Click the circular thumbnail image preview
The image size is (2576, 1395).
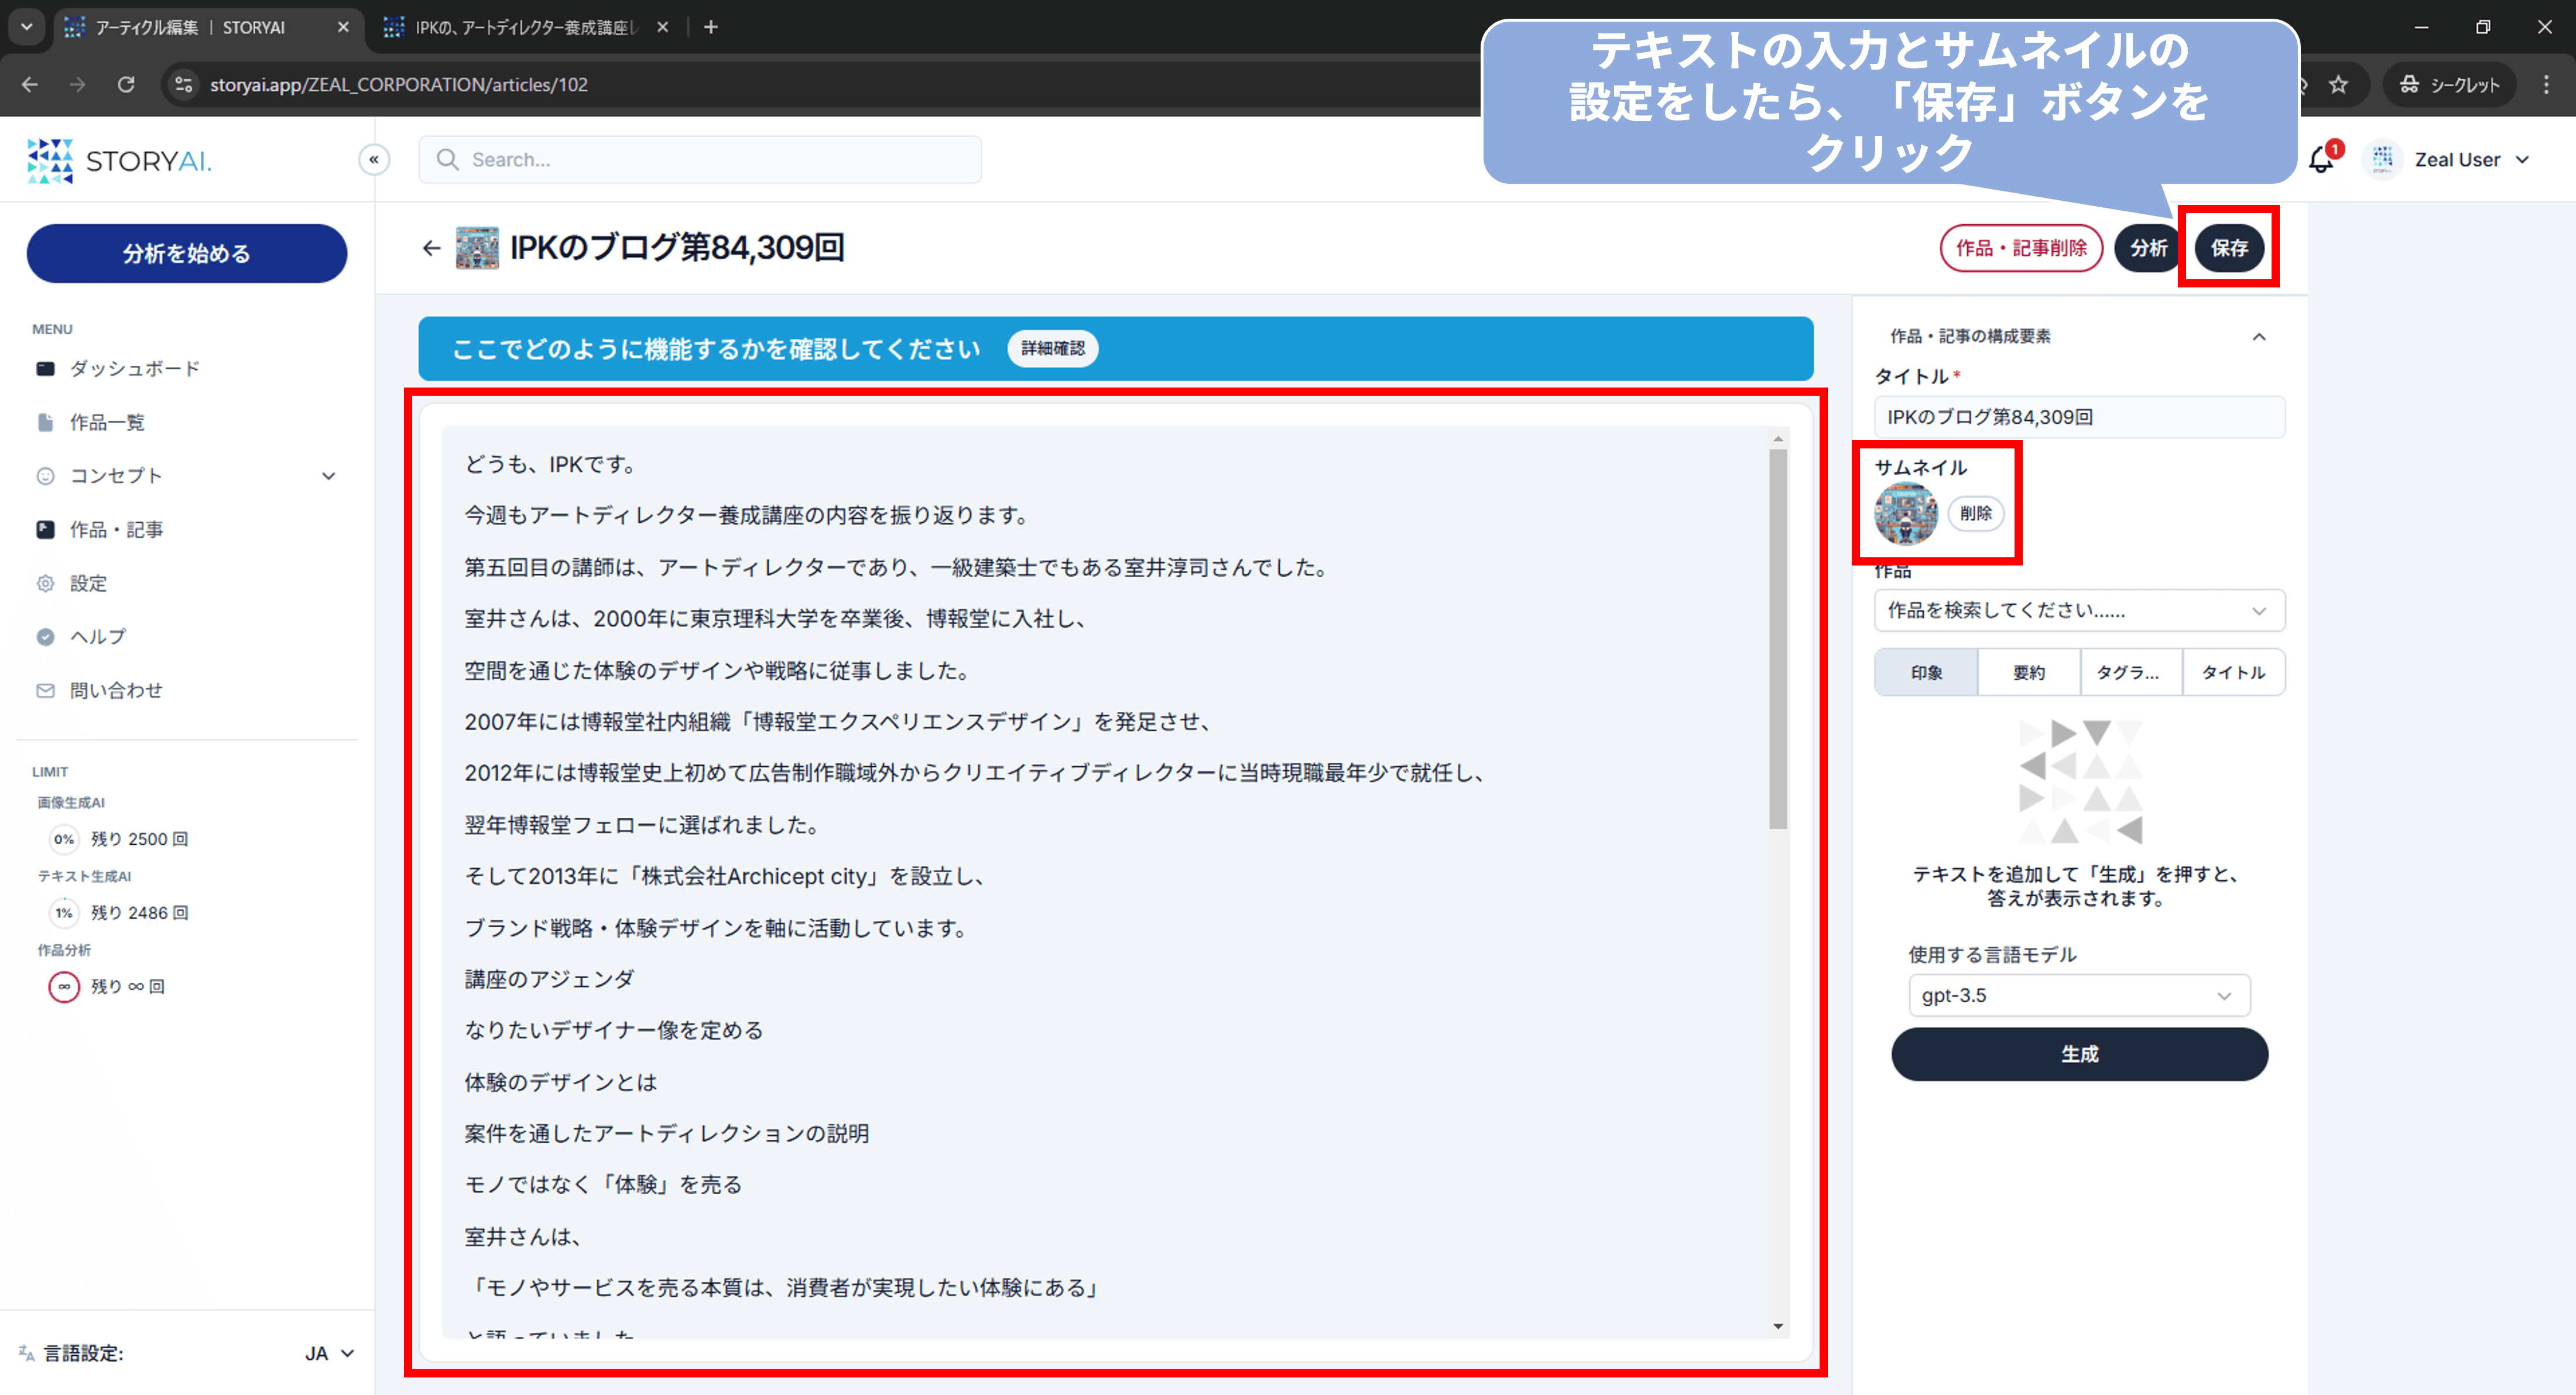pos(1906,514)
